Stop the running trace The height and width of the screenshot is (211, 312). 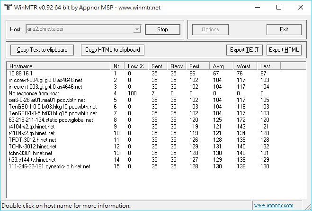(x=162, y=29)
